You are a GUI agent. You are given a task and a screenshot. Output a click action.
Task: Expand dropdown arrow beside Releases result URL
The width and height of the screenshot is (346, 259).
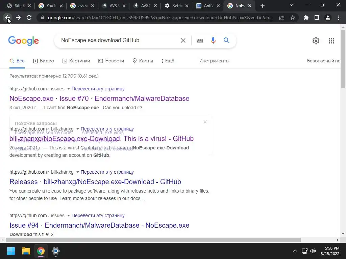click(78, 172)
